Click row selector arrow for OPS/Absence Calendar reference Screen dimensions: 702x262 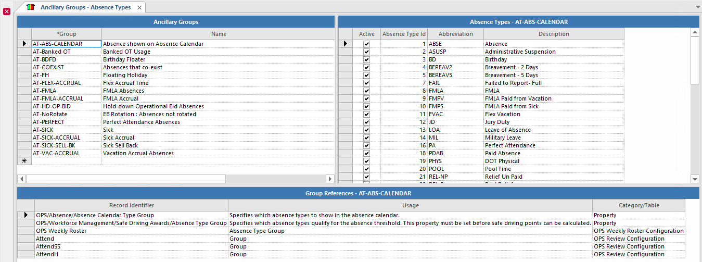[26, 215]
